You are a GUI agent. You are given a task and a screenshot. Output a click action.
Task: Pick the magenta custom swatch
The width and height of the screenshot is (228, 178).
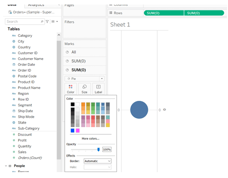tap(78, 130)
